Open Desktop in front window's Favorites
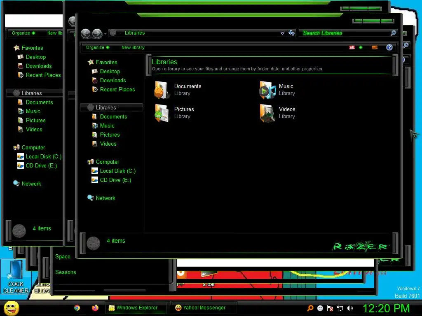Viewport: 422px width, 316px height. (110, 71)
